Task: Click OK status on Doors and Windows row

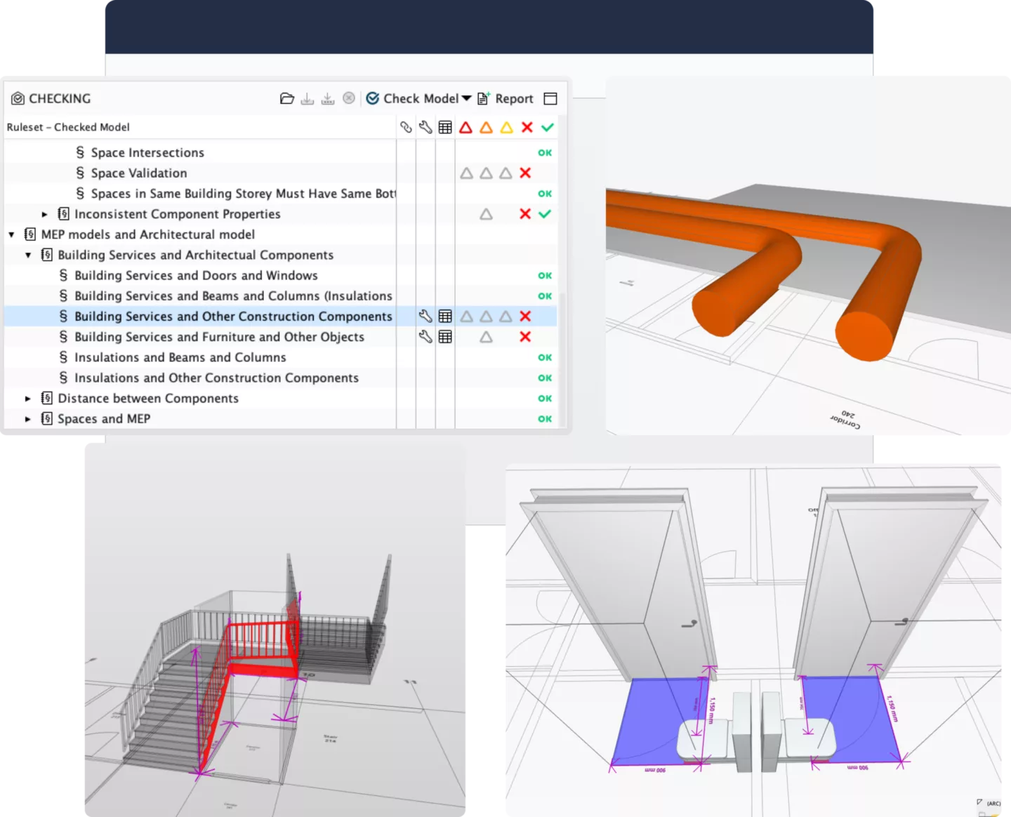Action: tap(545, 275)
